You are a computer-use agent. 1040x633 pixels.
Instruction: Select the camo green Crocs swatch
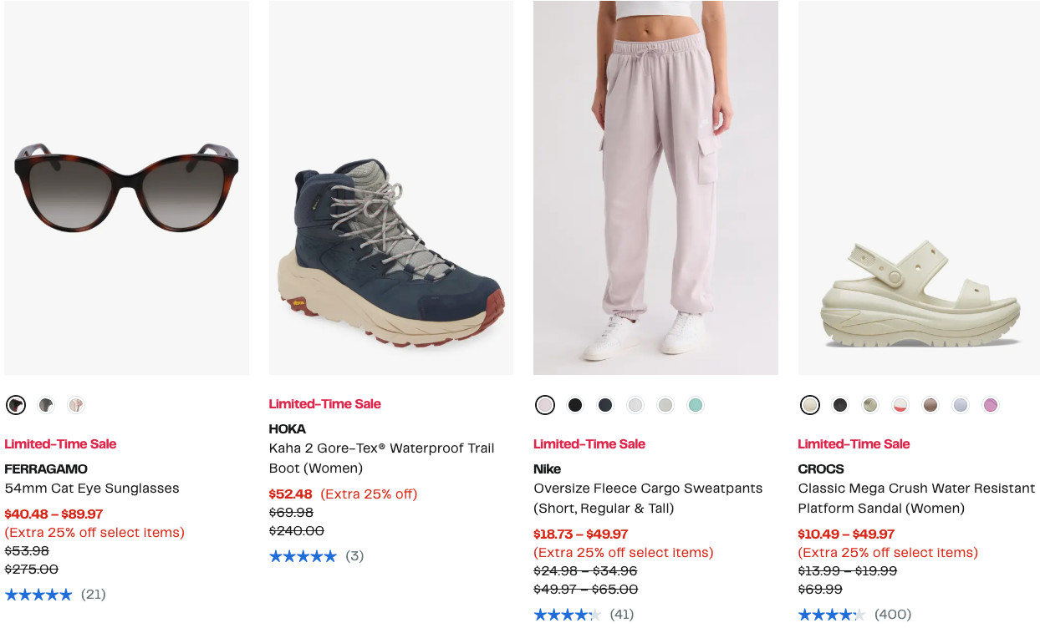[x=870, y=405]
